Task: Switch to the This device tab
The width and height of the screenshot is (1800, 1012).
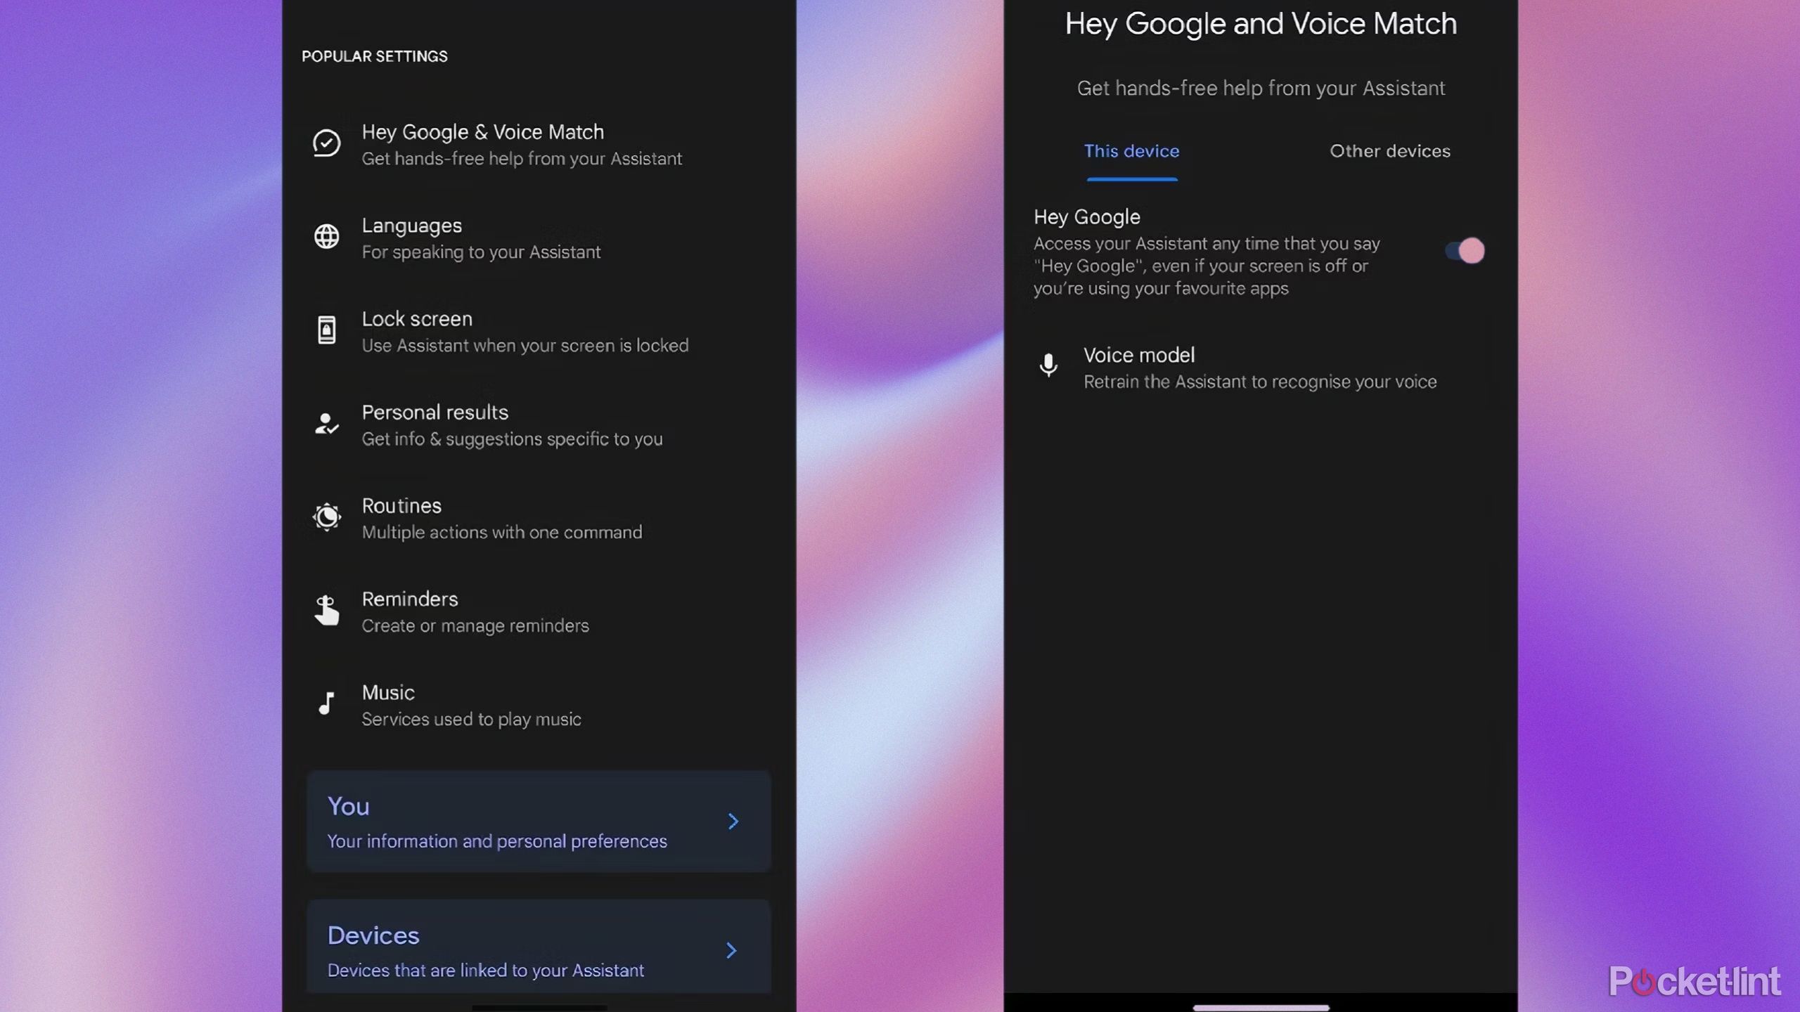Action: (x=1131, y=152)
